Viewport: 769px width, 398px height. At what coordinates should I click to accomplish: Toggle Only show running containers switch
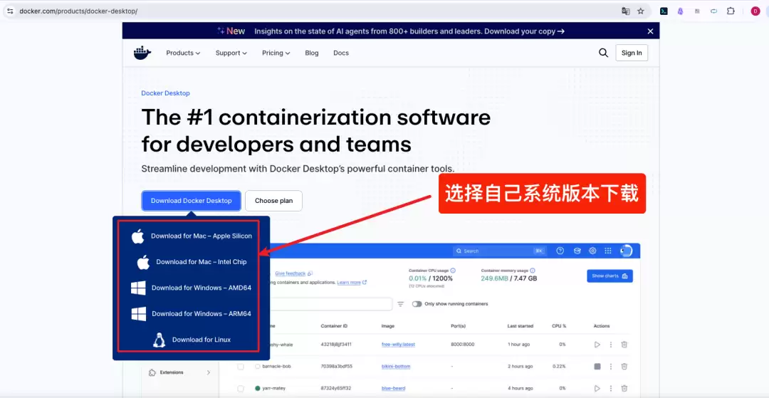click(x=417, y=304)
